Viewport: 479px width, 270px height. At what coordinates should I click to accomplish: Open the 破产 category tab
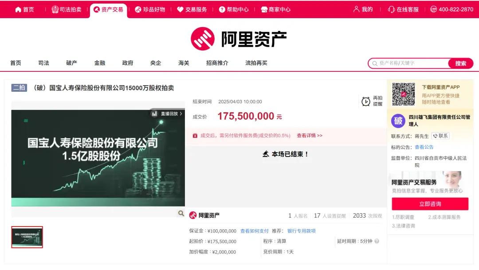point(71,63)
